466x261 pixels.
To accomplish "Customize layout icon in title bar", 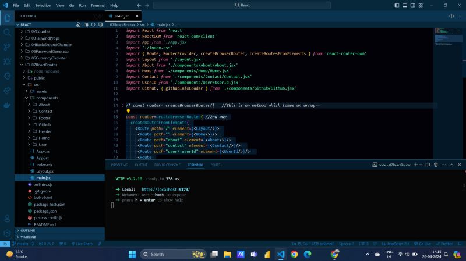I will pyautogui.click(x=421, y=5).
